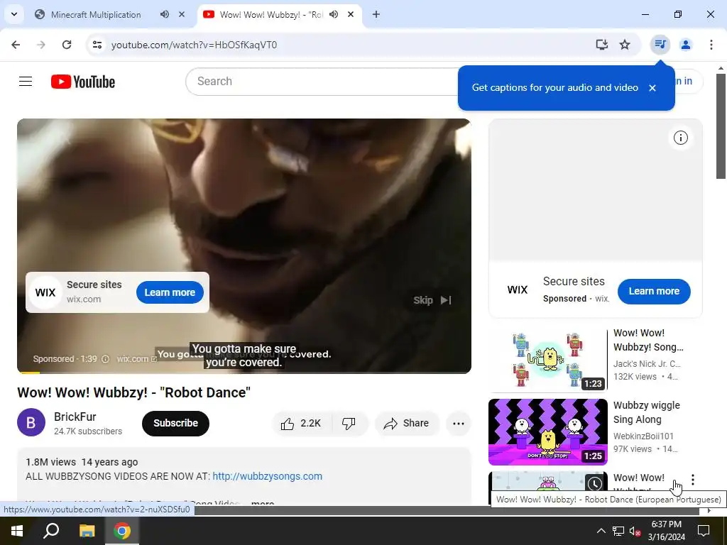Open BrickFur channel avatar
The height and width of the screenshot is (545, 727).
coord(31,423)
